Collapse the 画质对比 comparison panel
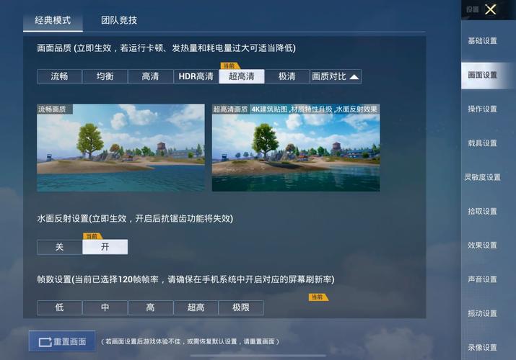The height and width of the screenshot is (360, 516). pyautogui.click(x=336, y=76)
